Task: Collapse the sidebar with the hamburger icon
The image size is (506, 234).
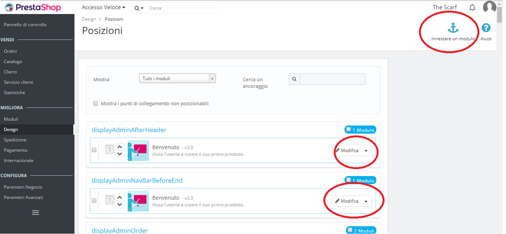Action: 36,212
